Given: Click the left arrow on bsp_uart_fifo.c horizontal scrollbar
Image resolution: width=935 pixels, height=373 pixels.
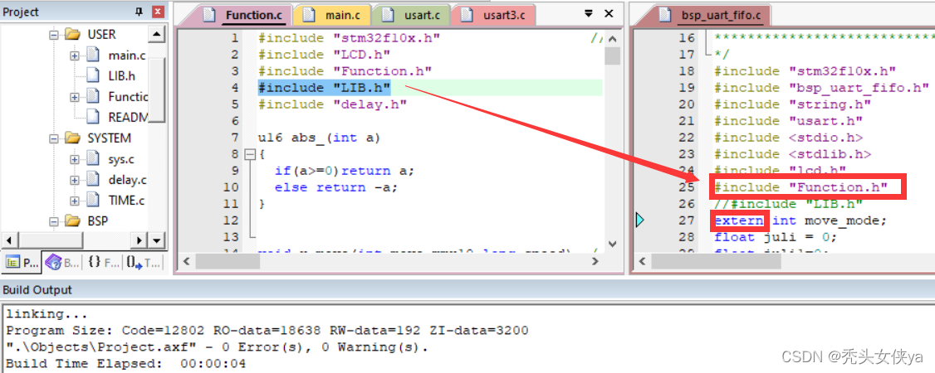Looking at the screenshot, I should coord(642,262).
